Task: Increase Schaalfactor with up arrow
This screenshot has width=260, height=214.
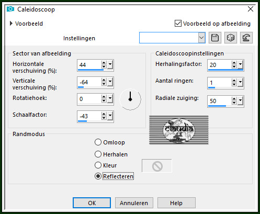Action: coord(104,114)
